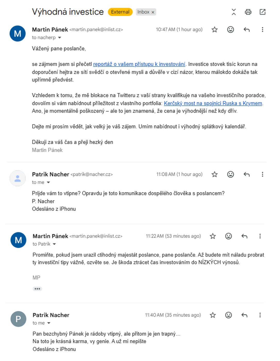Star Martin Pánek's 10:47 AM message
Image resolution: width=280 pixels, height=361 pixels.
215,30
